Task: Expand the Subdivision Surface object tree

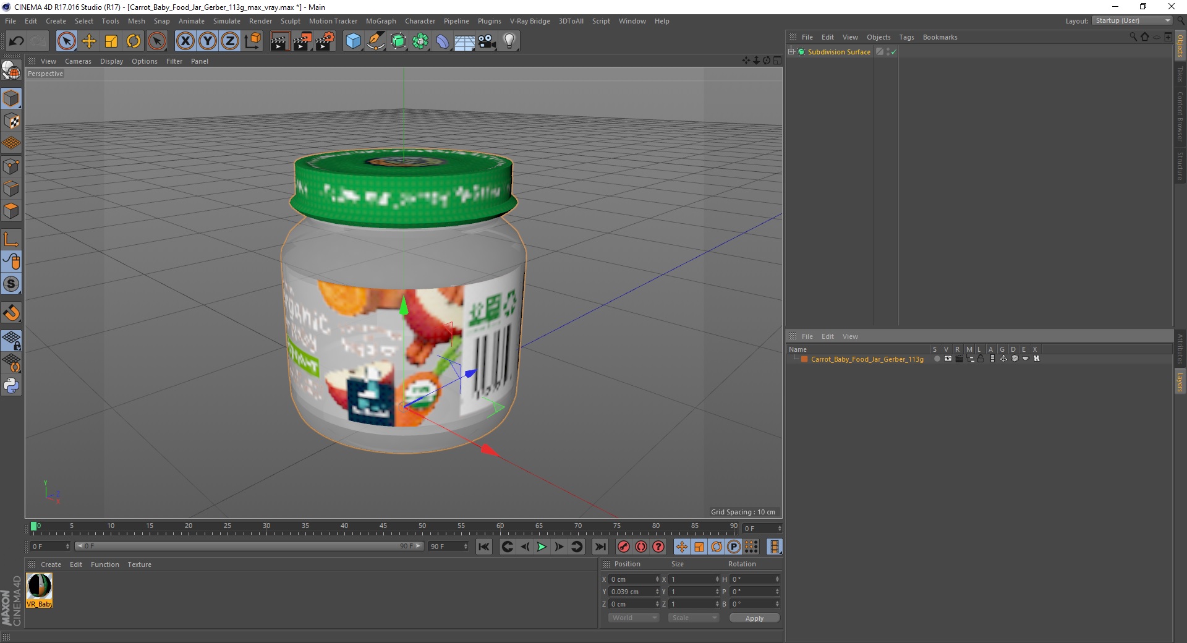Action: (791, 52)
